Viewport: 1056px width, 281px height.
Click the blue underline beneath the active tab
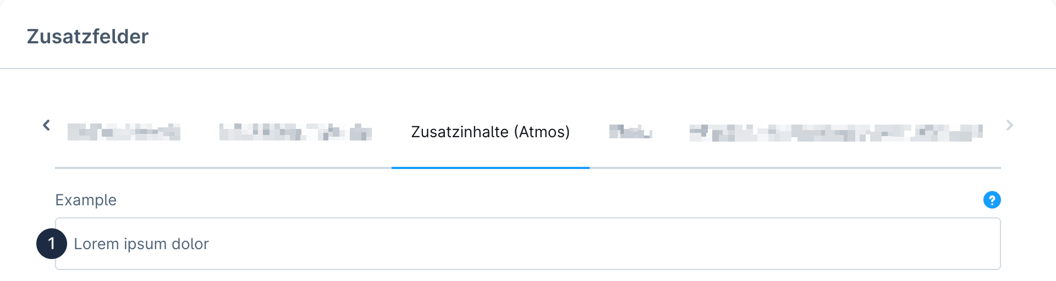click(490, 168)
